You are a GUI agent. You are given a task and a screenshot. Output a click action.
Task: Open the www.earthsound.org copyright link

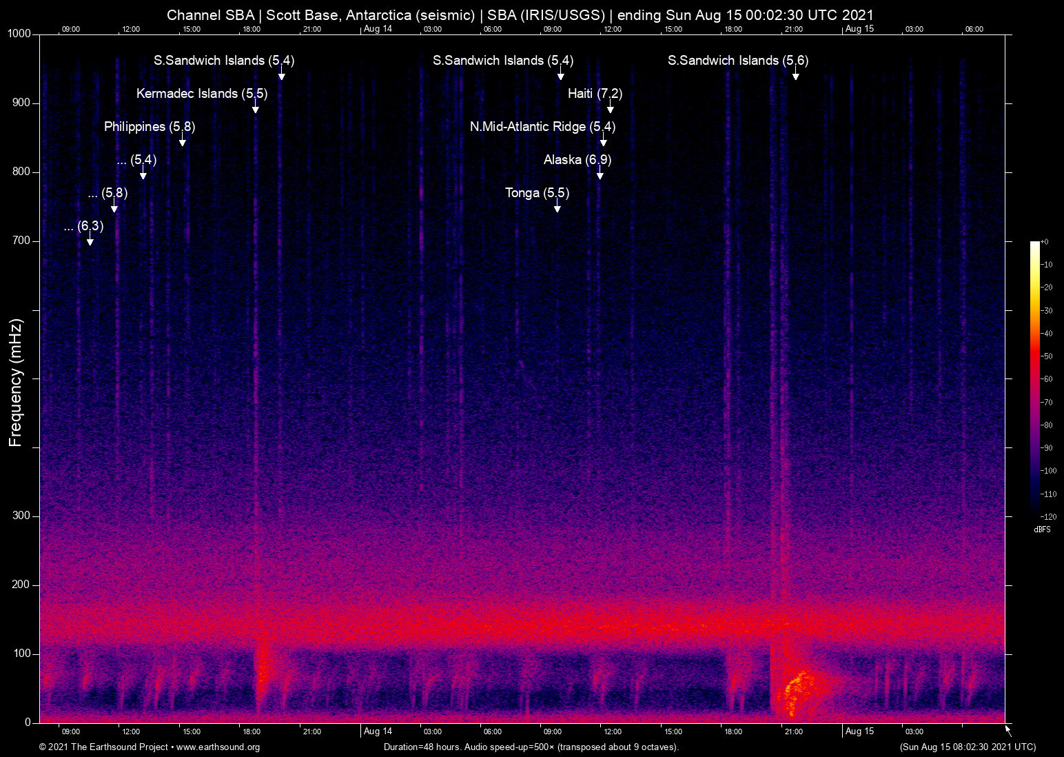218,747
